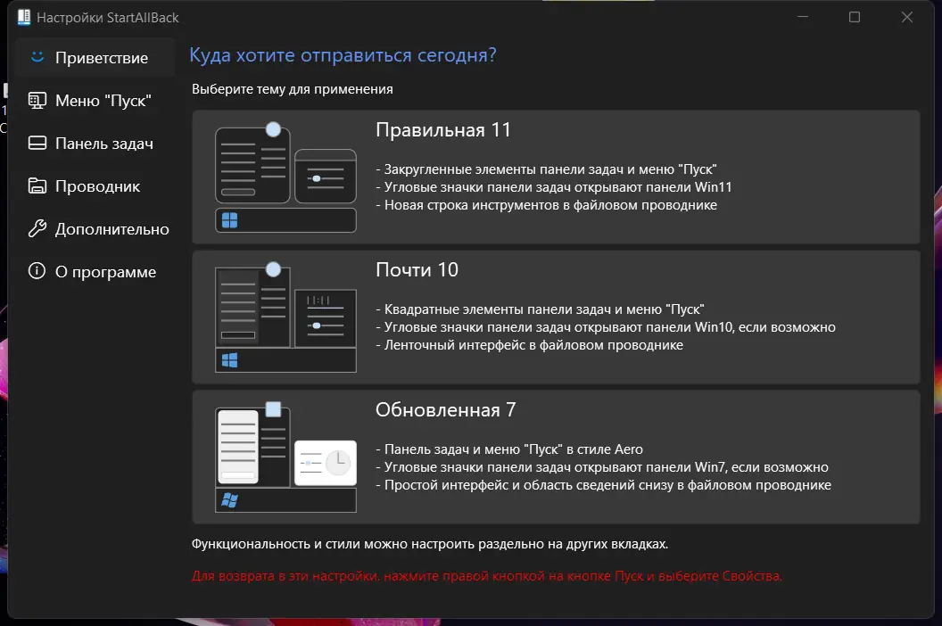
Task: Open the Проводник settings tab
Action: tap(95, 186)
